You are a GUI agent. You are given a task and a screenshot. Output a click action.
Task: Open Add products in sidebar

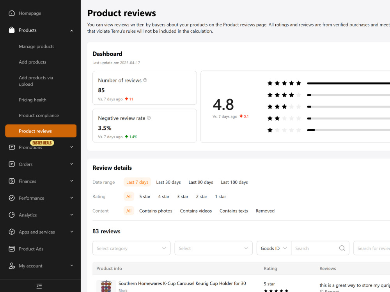[33, 62]
